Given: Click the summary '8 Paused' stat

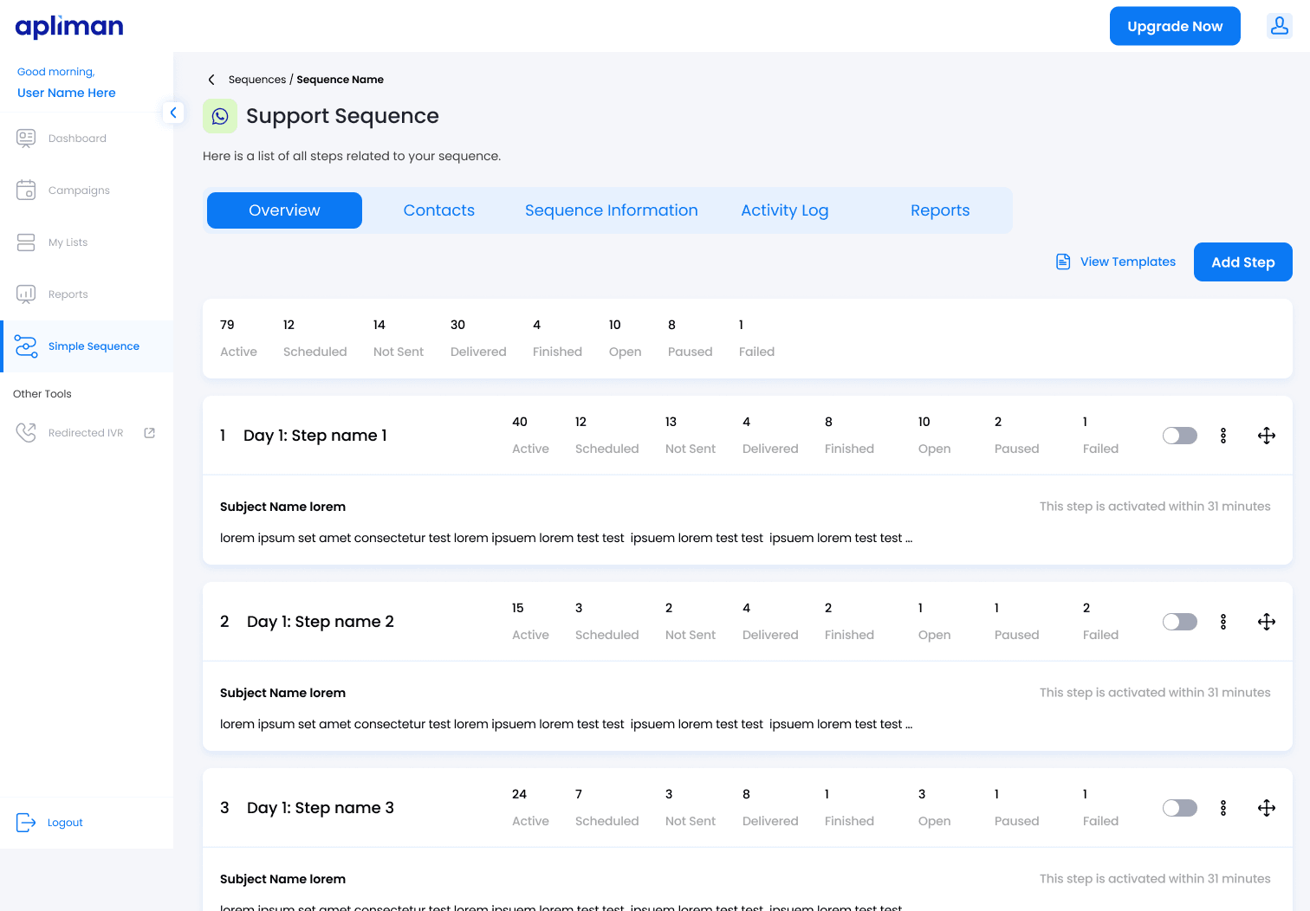Looking at the screenshot, I should [690, 339].
